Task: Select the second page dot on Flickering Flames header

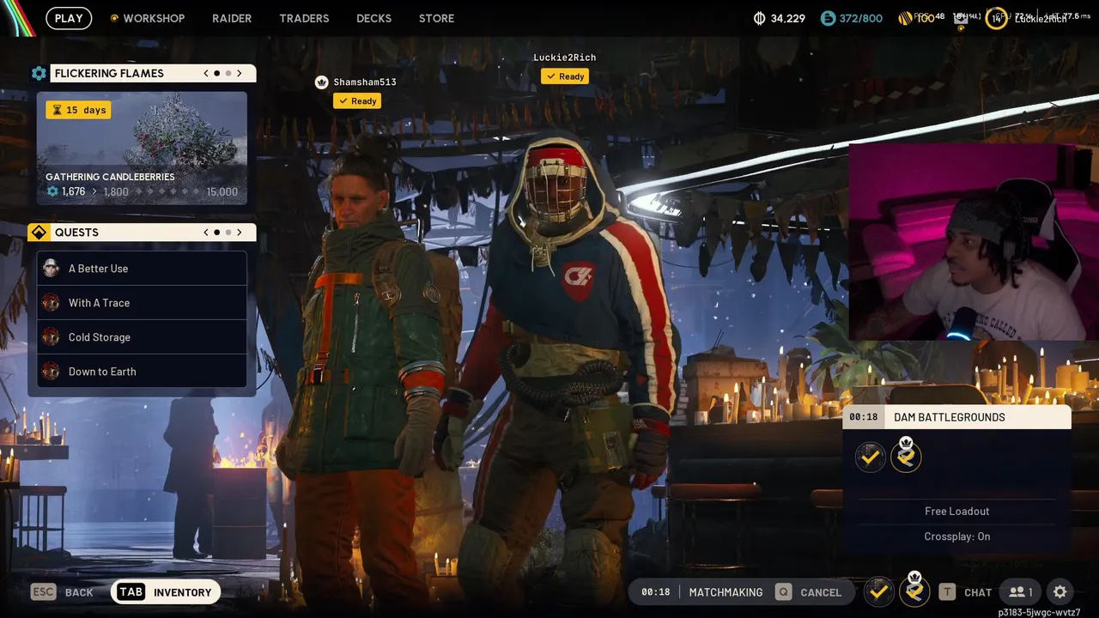Action: click(228, 74)
